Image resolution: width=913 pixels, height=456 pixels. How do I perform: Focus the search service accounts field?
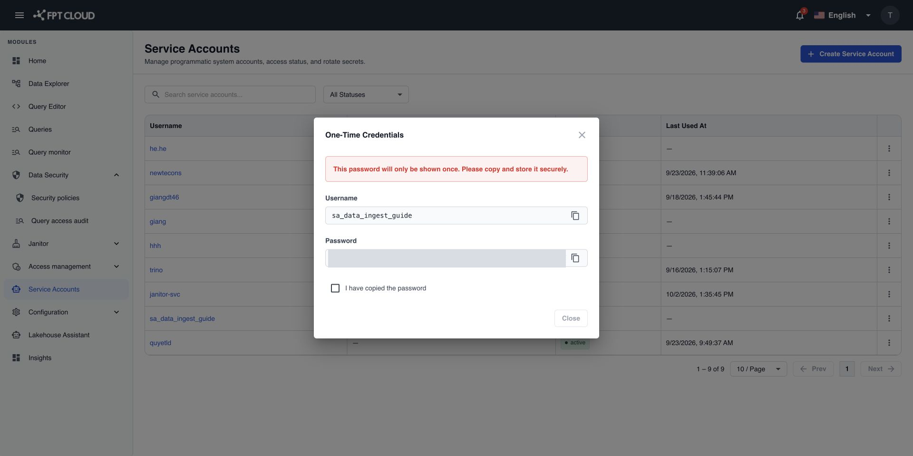tap(230, 95)
